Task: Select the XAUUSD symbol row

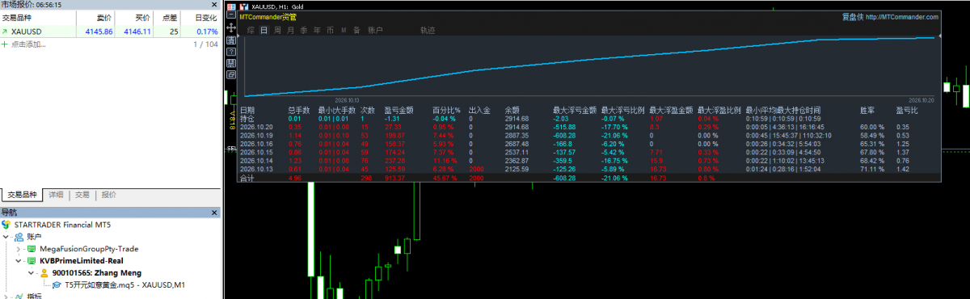Action: [110, 32]
